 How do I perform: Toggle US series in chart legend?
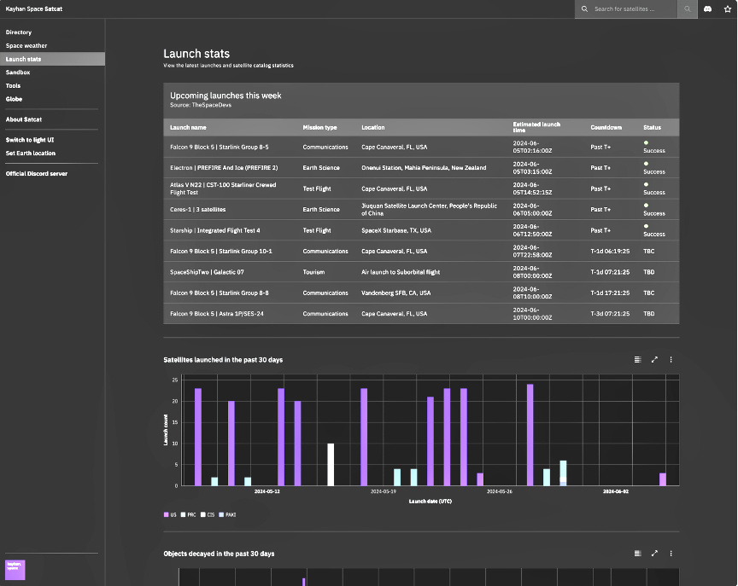tap(170, 514)
